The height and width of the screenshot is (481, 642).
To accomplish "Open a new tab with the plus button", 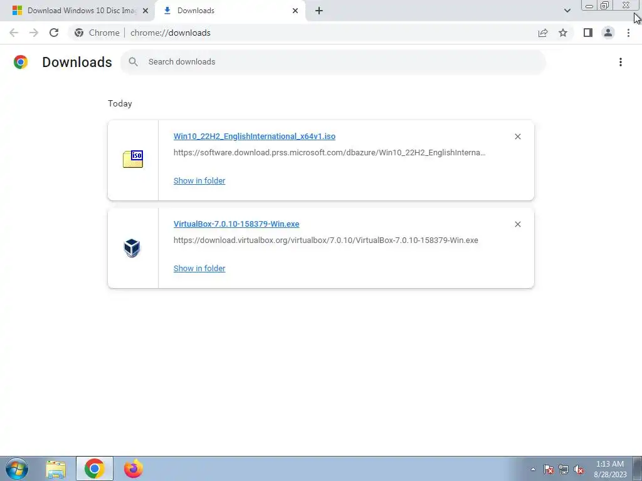I will [x=319, y=11].
